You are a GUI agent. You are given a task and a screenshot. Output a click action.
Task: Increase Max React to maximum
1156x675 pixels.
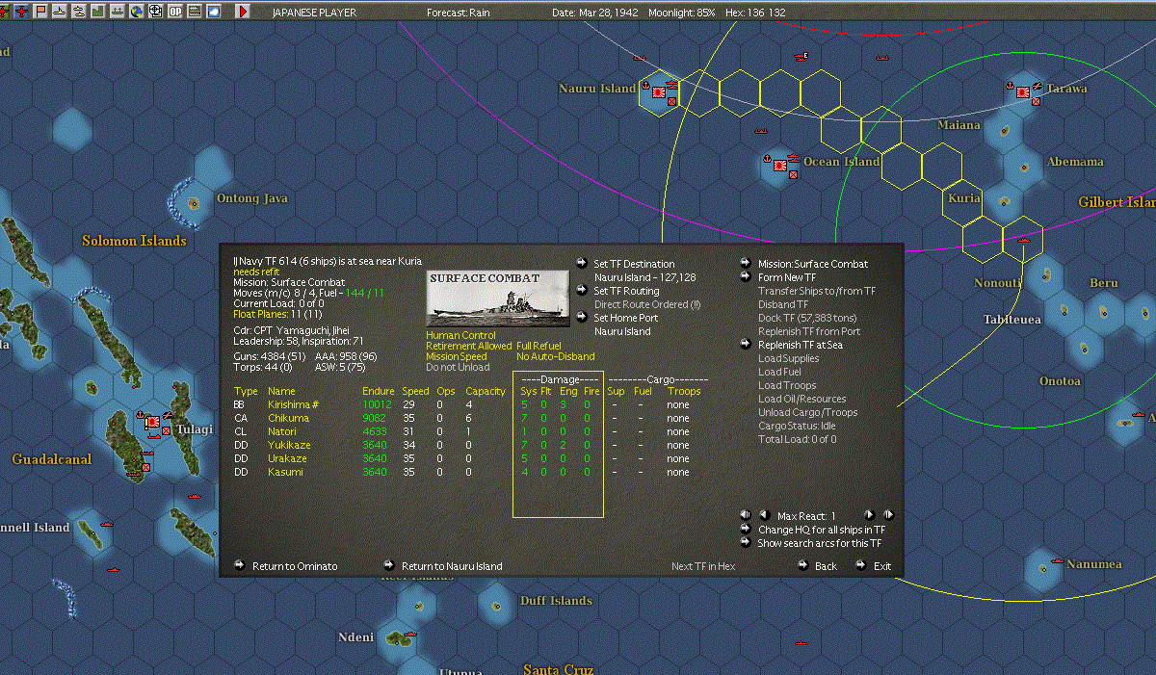click(x=888, y=515)
